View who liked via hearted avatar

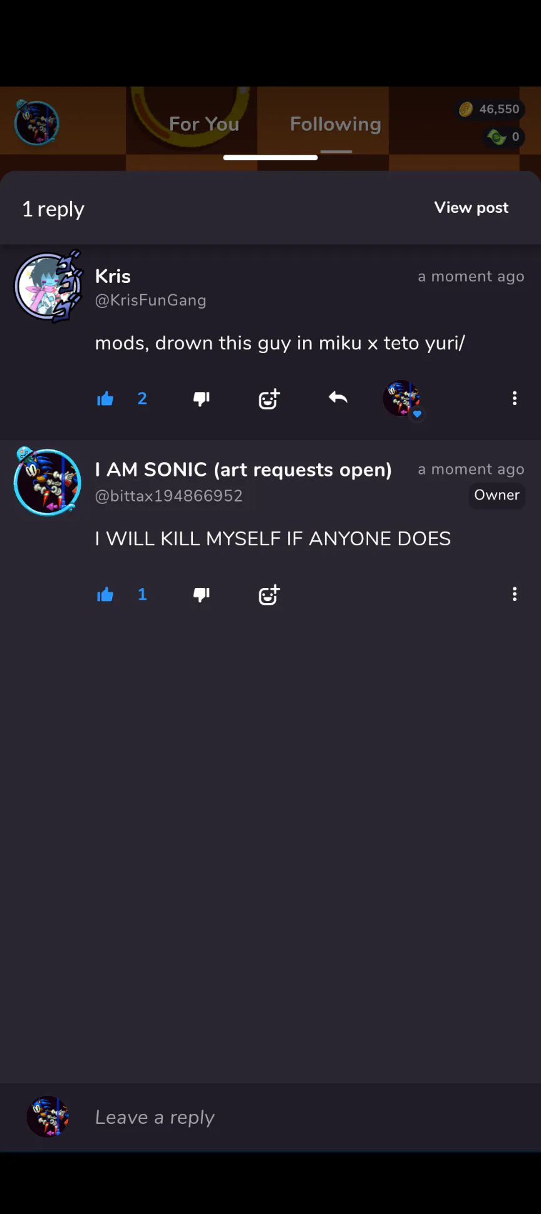click(x=403, y=399)
